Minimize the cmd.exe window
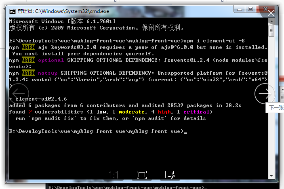The image size is (284, 189). [240, 9]
